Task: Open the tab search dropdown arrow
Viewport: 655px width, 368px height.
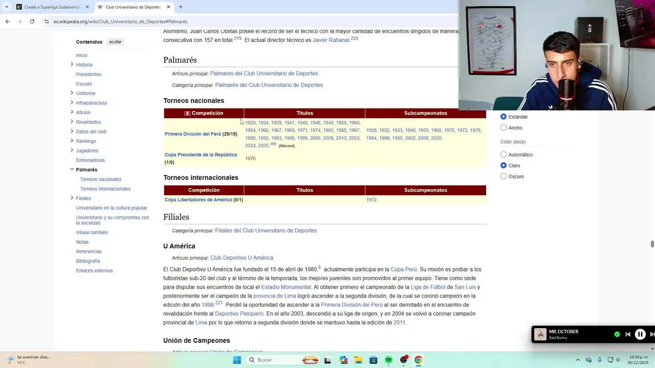Action: [6, 7]
